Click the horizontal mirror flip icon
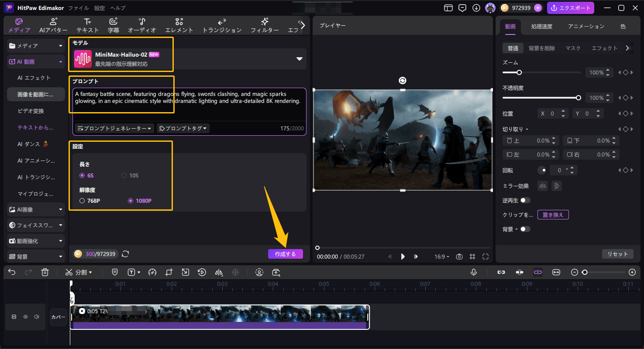 click(543, 186)
